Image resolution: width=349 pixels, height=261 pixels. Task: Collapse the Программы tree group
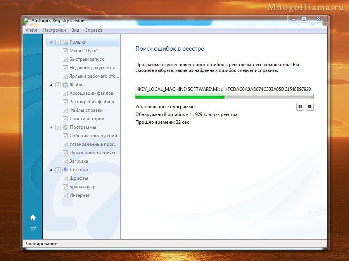[51, 127]
